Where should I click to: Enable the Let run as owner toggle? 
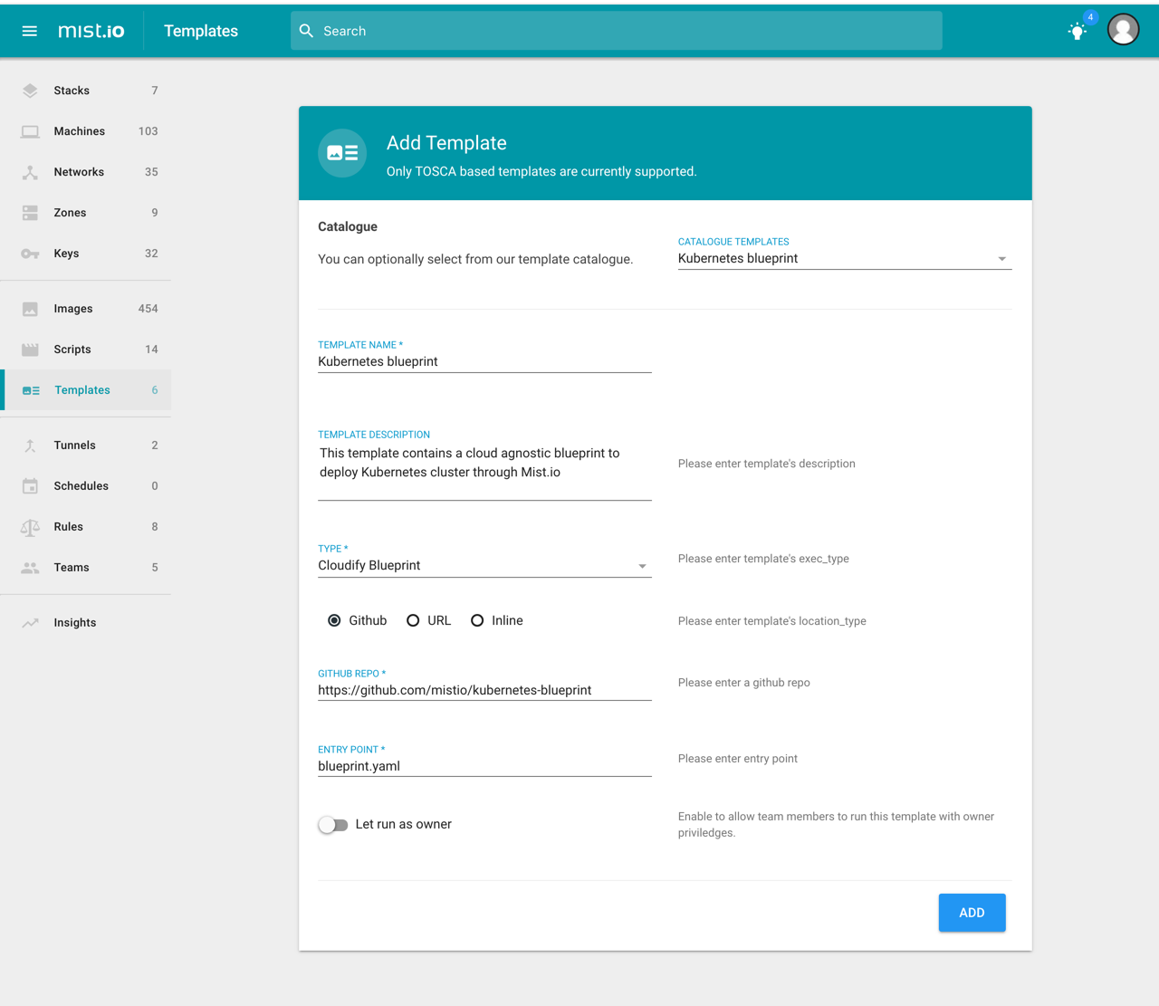pyautogui.click(x=332, y=824)
